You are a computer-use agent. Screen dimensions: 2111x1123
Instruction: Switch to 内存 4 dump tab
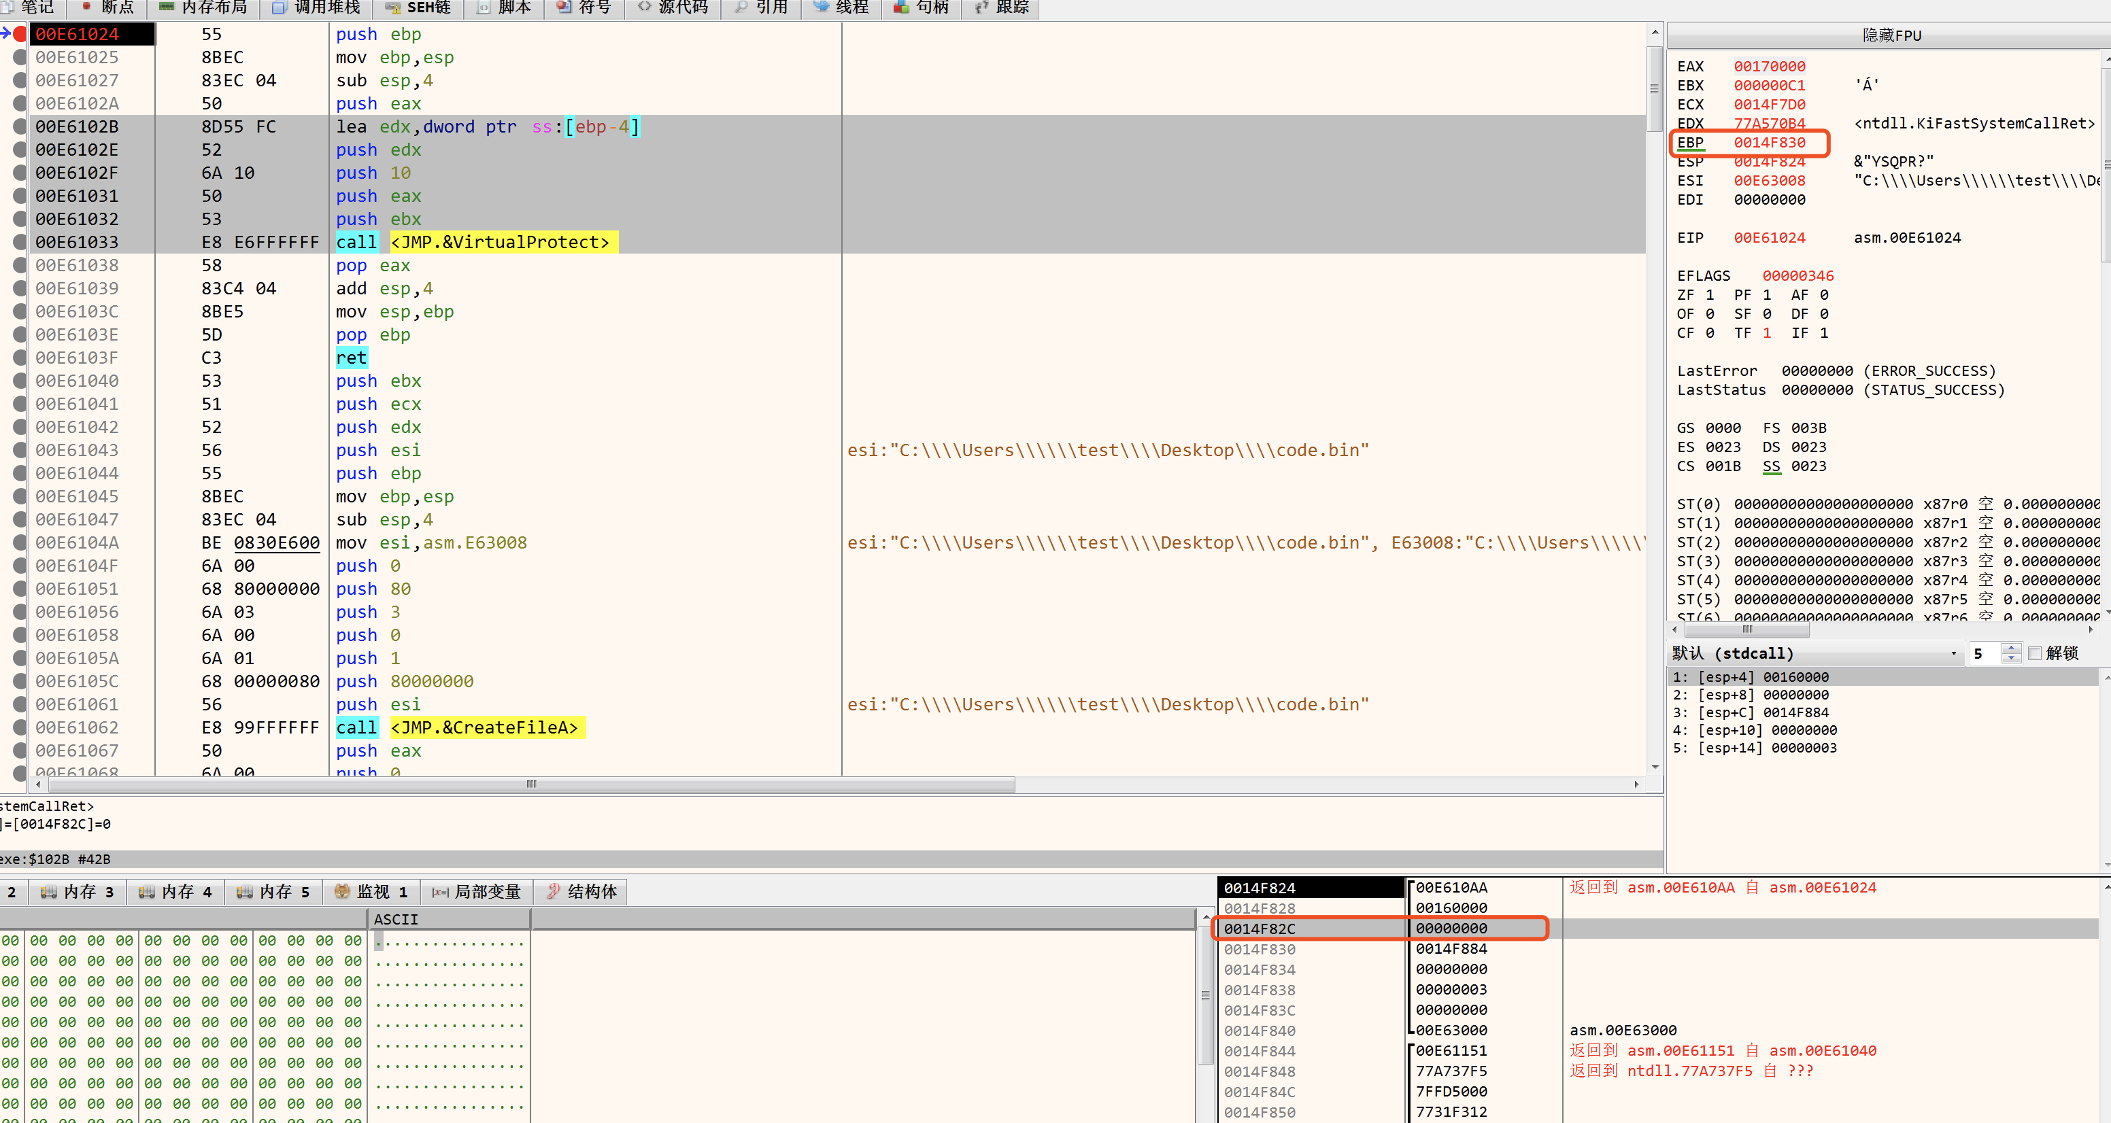175,891
